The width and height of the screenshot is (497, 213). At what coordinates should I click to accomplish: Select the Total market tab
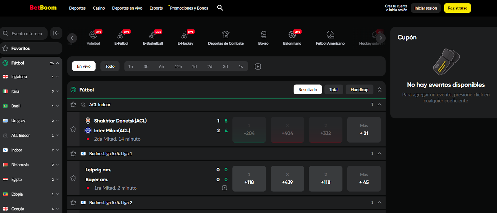coord(334,89)
